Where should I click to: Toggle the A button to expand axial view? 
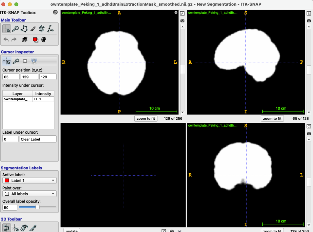coord(182,14)
